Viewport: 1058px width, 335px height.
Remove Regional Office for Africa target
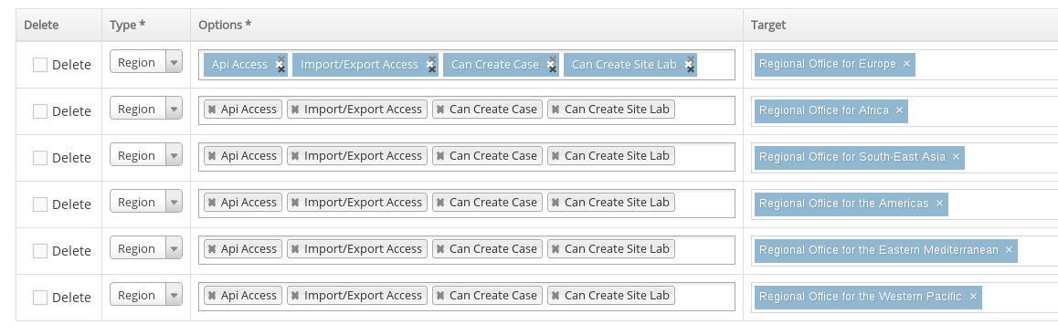[x=899, y=110]
